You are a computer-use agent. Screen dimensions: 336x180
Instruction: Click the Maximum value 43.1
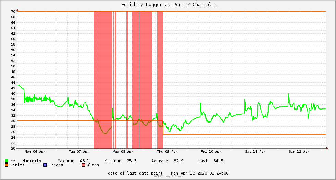tap(85, 161)
